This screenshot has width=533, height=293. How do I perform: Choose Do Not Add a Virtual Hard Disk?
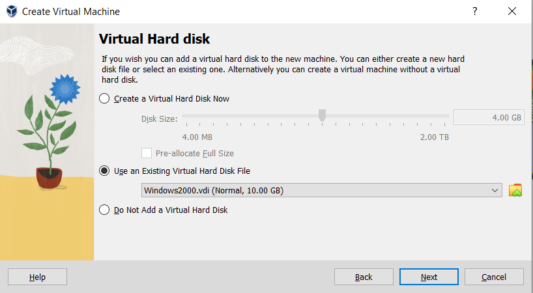[104, 210]
